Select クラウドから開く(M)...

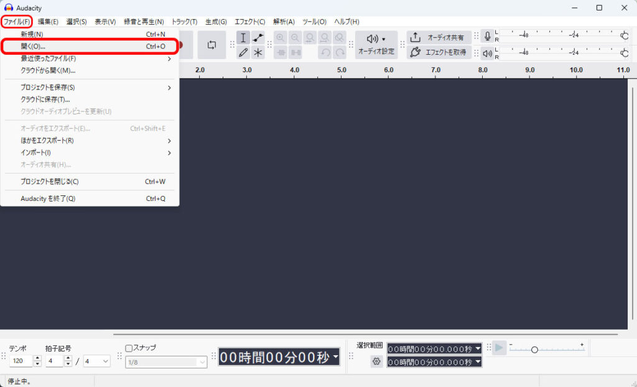(x=90, y=70)
